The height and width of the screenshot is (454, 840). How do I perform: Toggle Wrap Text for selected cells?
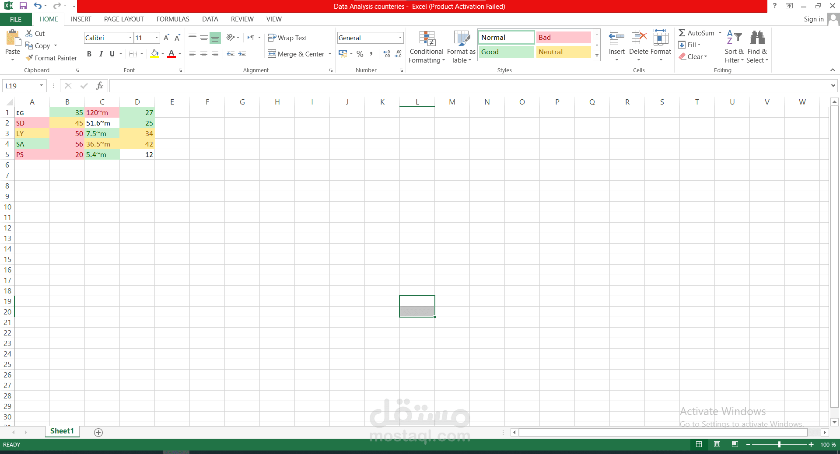click(x=287, y=38)
